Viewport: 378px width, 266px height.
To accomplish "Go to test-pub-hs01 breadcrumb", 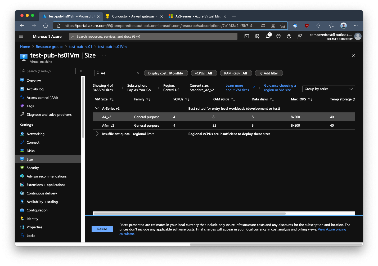I will pos(80,47).
